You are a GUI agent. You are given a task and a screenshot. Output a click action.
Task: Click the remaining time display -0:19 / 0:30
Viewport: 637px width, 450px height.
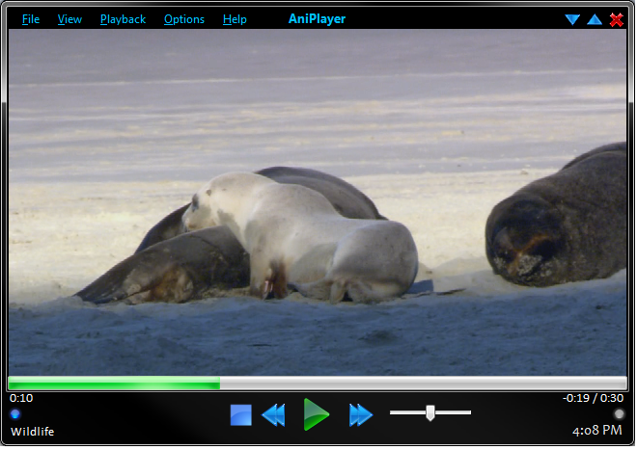pyautogui.click(x=593, y=398)
